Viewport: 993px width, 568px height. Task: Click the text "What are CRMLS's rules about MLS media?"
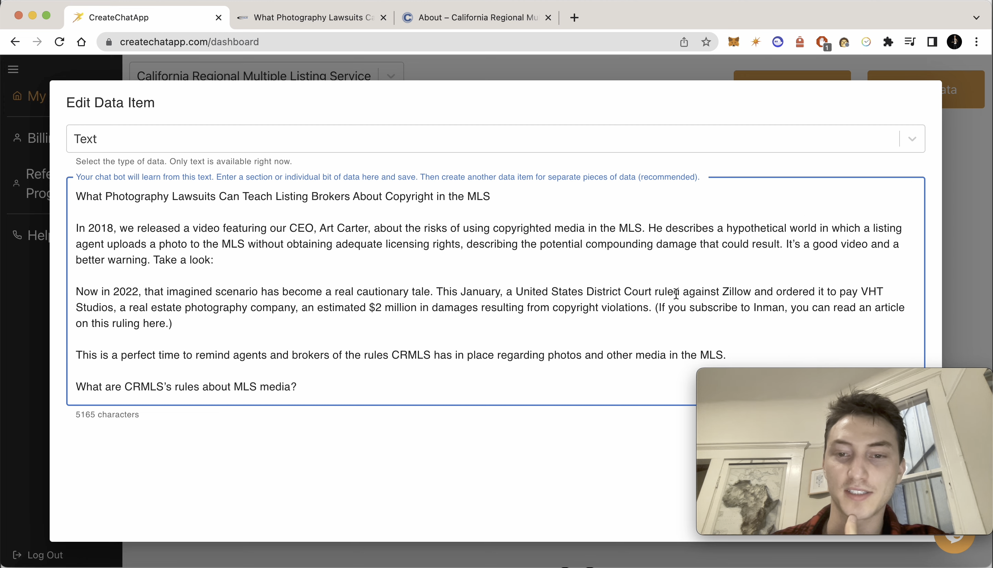(x=186, y=387)
